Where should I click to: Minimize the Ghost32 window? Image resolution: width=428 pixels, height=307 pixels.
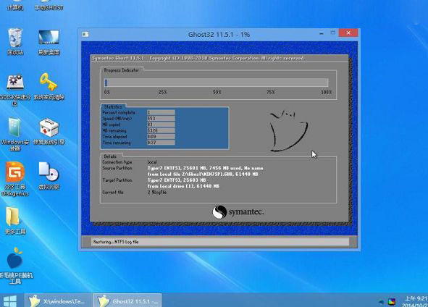[322, 33]
